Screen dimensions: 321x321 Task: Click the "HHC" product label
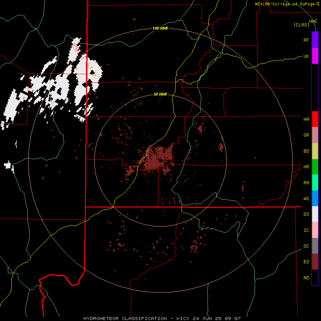pyautogui.click(x=314, y=21)
